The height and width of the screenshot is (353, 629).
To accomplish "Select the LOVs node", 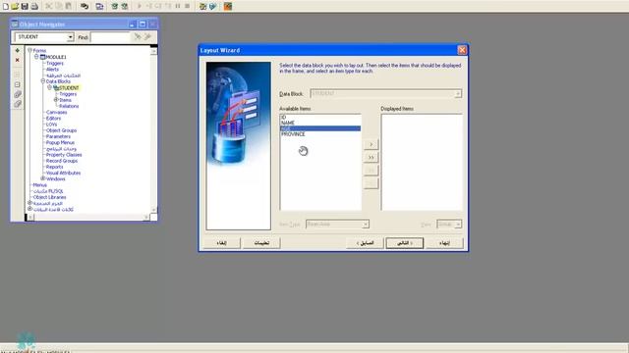I will pyautogui.click(x=51, y=125).
